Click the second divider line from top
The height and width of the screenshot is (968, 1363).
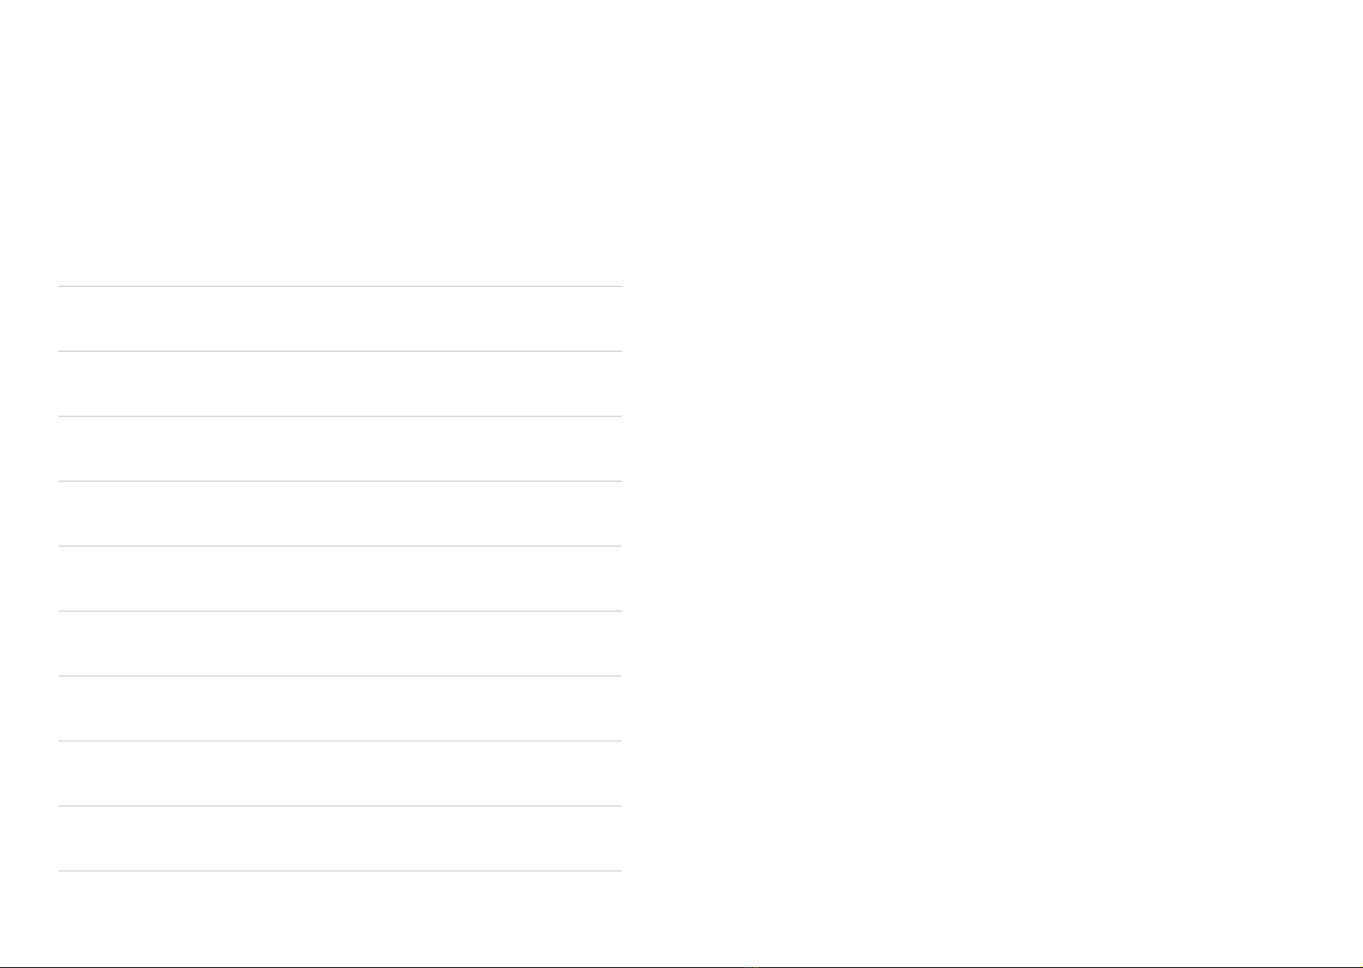[x=339, y=351]
